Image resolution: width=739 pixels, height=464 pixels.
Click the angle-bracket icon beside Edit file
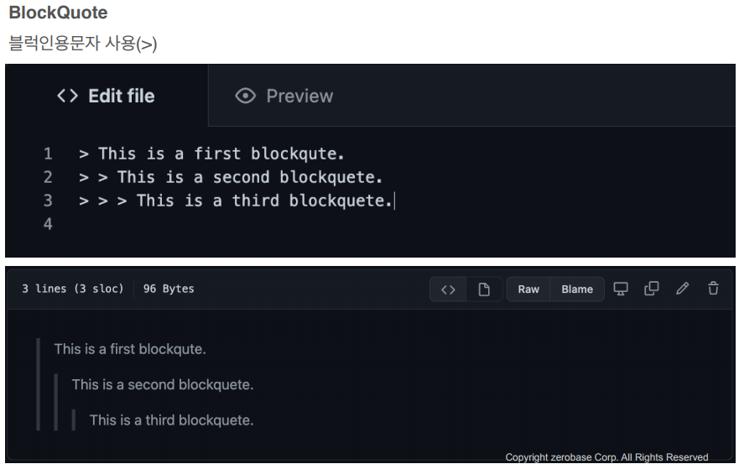[x=67, y=96]
